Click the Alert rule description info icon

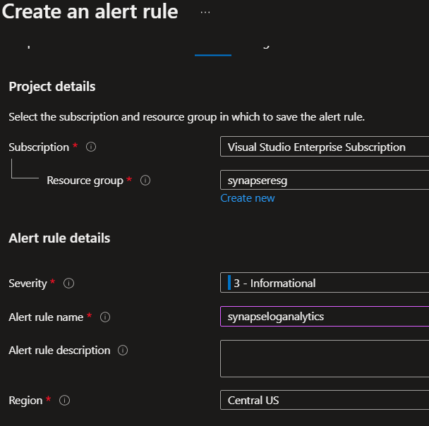(x=123, y=351)
